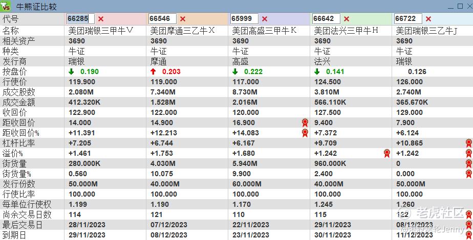Remove warrant 66642 with its red X
Viewport: 473px width, 240px height.
click(347, 19)
